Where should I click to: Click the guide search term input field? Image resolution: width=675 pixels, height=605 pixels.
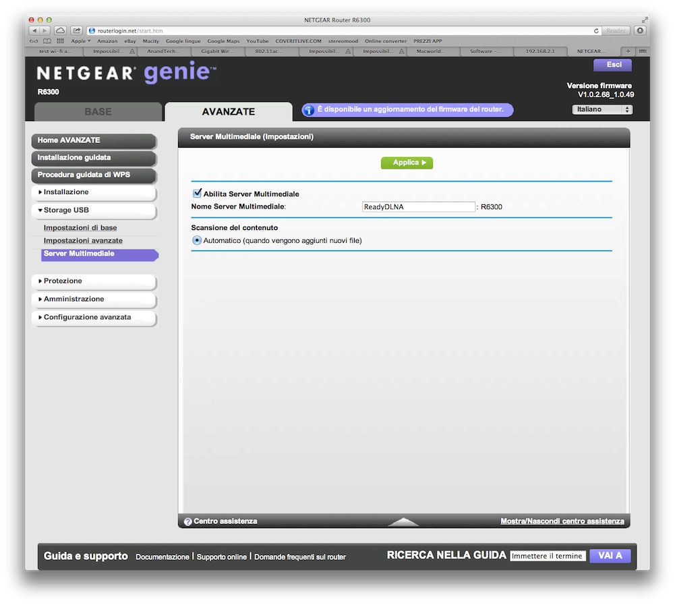point(548,556)
